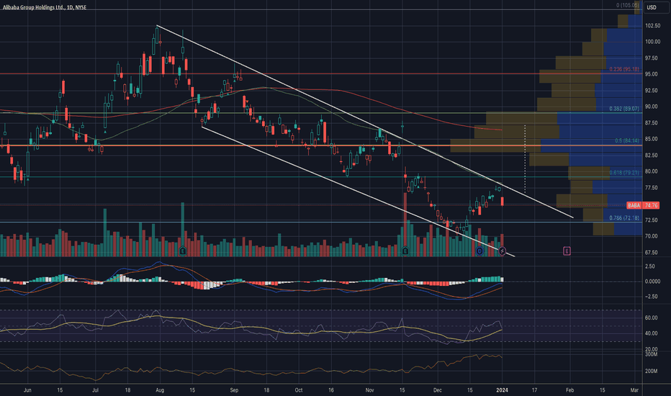This screenshot has width=671, height=396.
Task: Click the Dec label on time axis
Action: [x=437, y=390]
